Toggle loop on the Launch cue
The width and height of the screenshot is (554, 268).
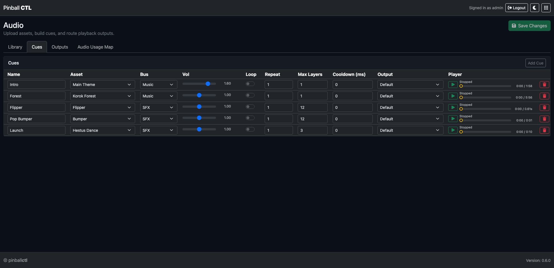250,129
